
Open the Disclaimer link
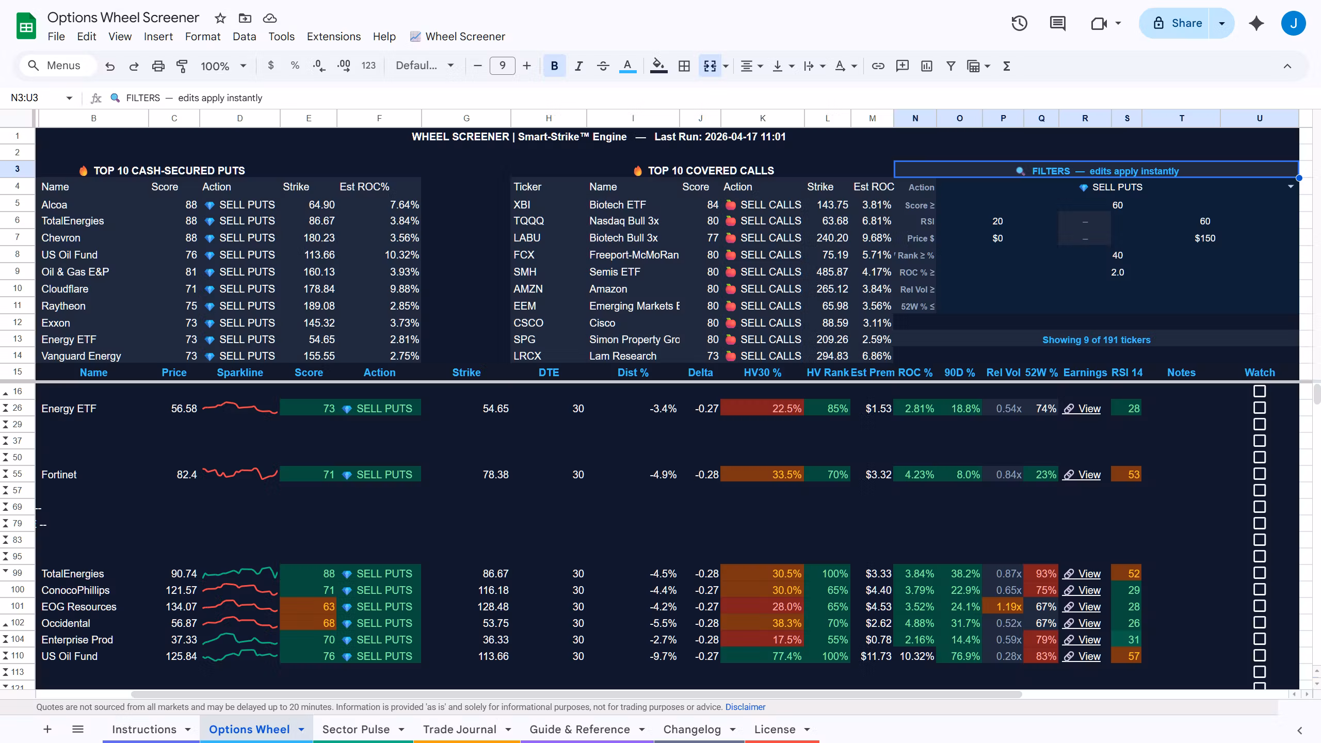point(745,707)
